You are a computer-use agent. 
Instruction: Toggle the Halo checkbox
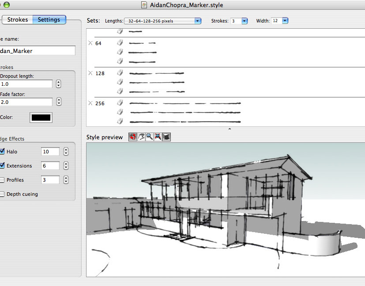[x=2, y=151]
